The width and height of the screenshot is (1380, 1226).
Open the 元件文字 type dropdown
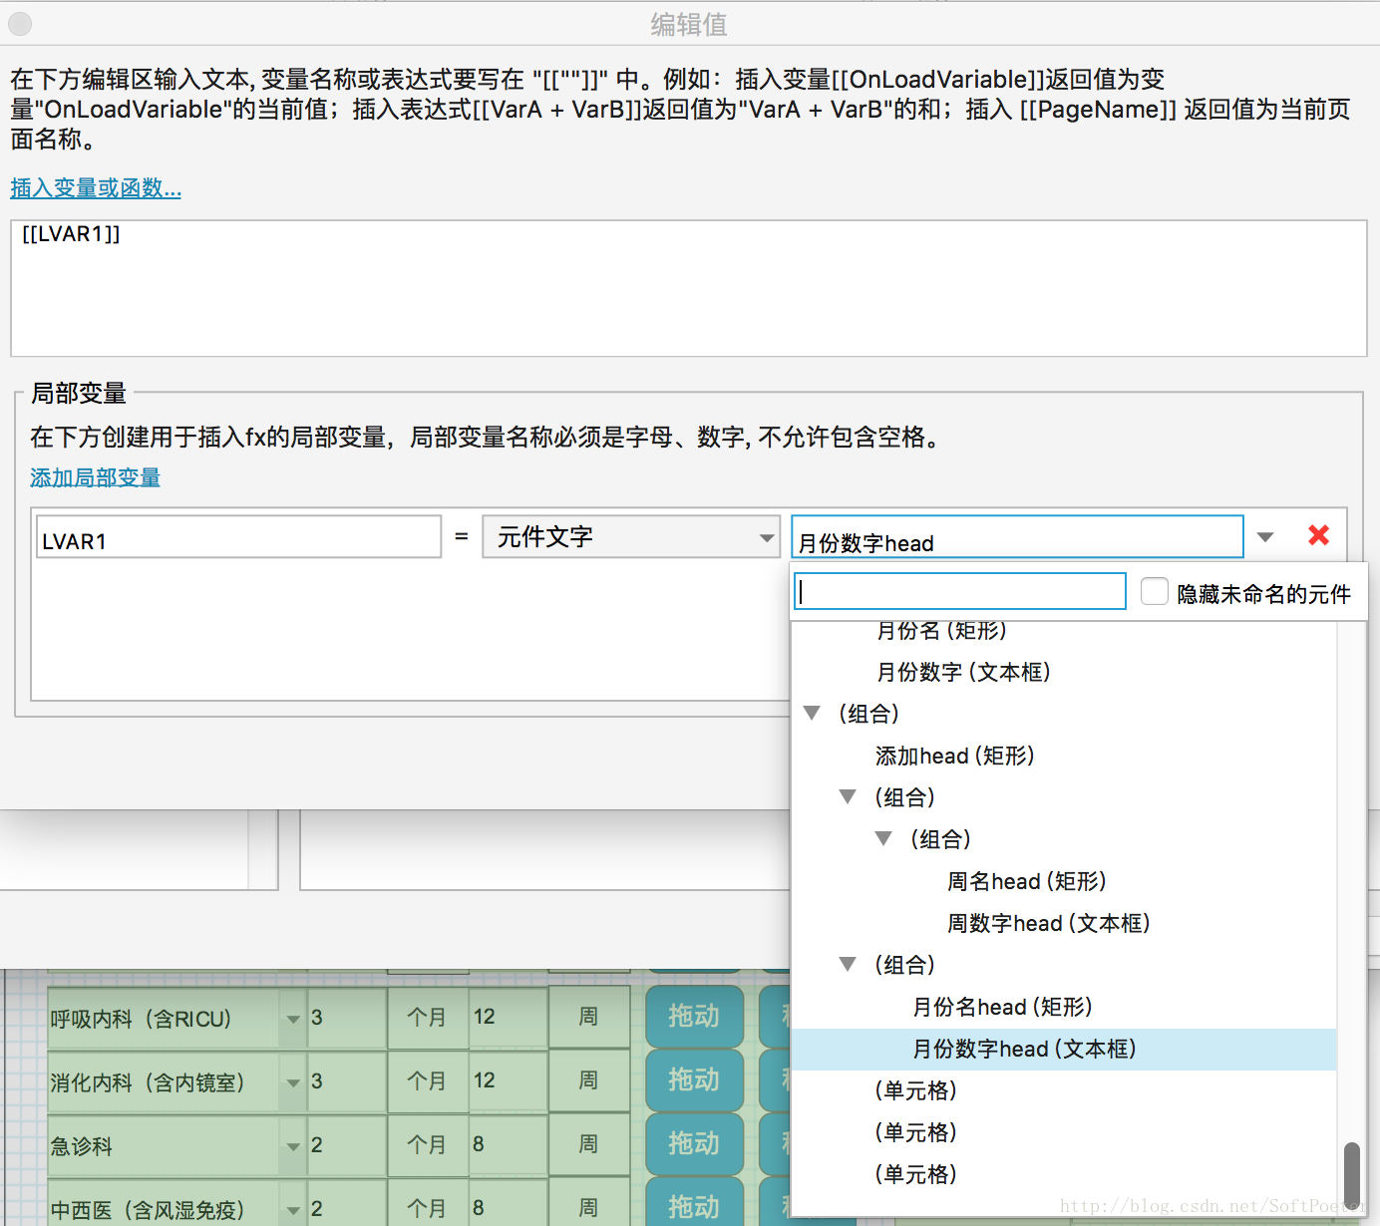[x=631, y=537]
